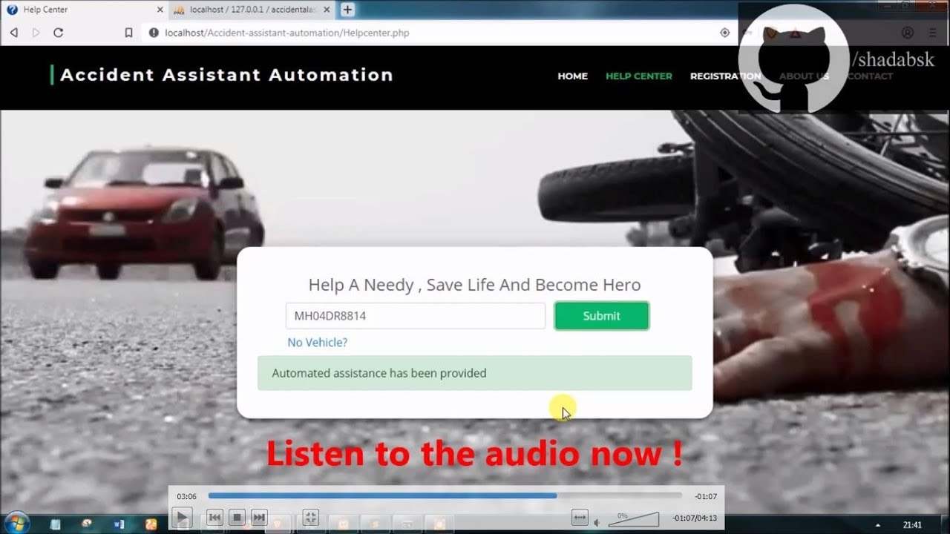Click the Stop button in player

tap(237, 517)
